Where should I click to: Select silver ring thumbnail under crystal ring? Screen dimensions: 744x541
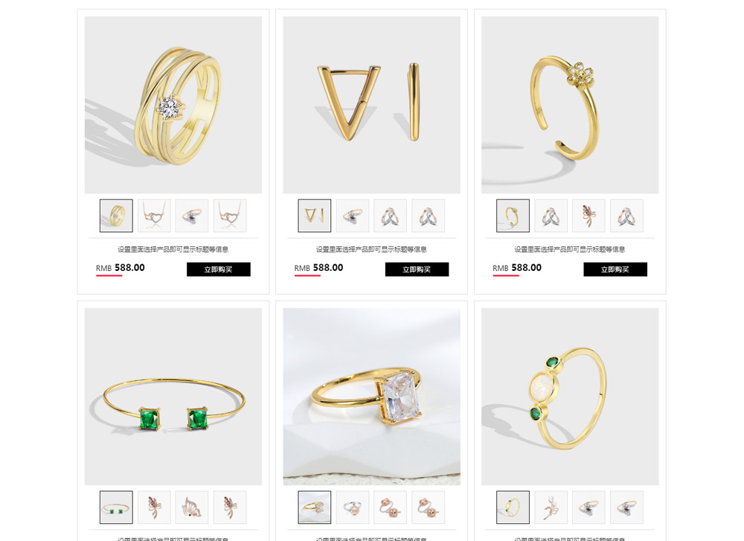[353, 508]
